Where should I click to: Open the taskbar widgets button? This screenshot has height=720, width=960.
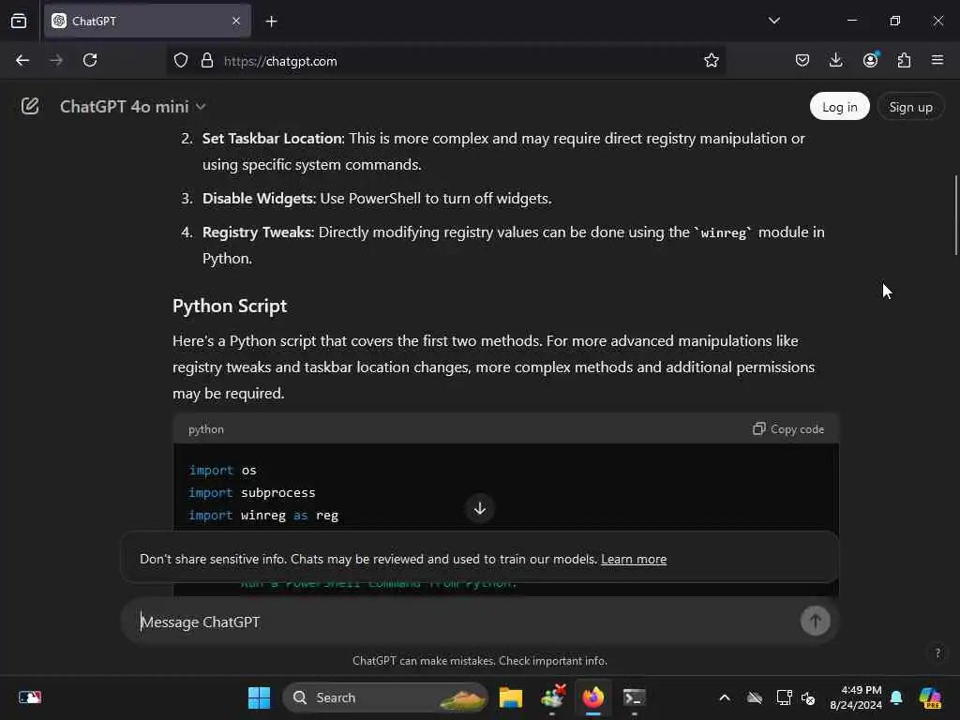(x=29, y=697)
